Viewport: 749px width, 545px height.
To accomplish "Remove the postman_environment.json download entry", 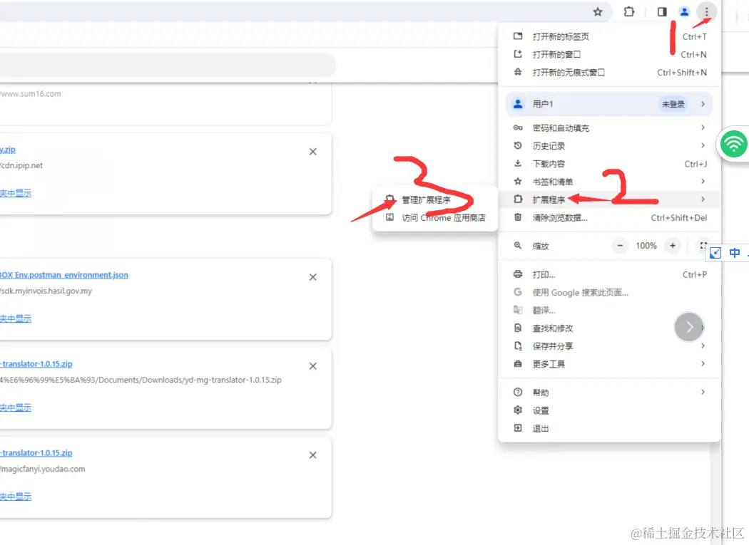I will [x=313, y=277].
